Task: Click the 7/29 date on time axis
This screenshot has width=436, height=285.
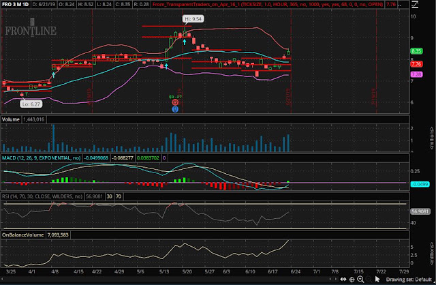Action: pyautogui.click(x=404, y=271)
